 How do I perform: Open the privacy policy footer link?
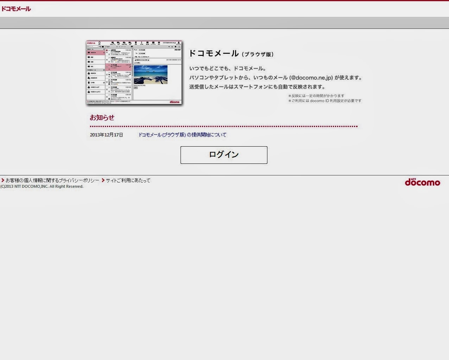point(52,180)
